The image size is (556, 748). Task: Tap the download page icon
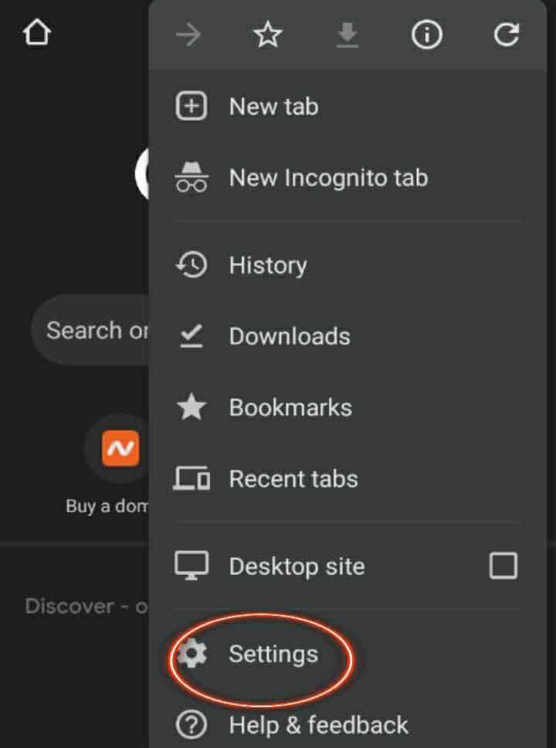347,35
